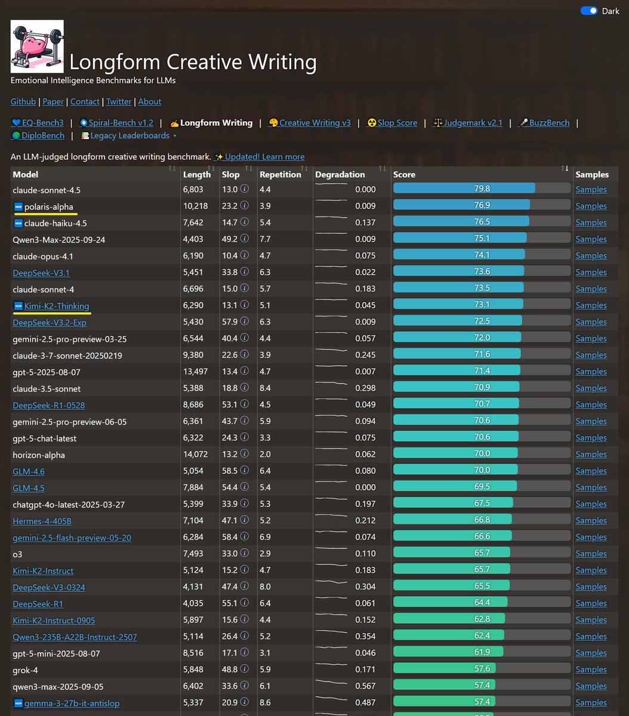Open the DiploBench leaderboard
Image resolution: width=629 pixels, height=716 pixels.
(38, 135)
